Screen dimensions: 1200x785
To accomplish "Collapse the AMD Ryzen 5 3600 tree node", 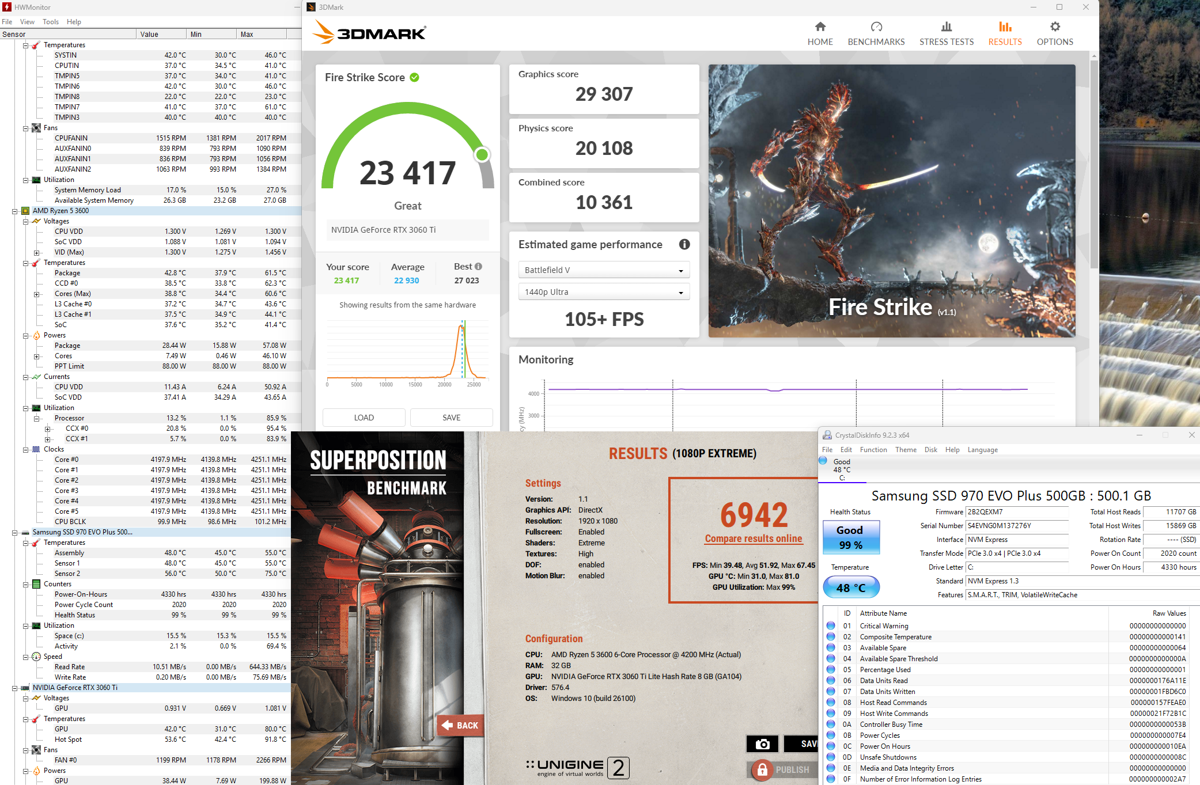I will pos(15,211).
